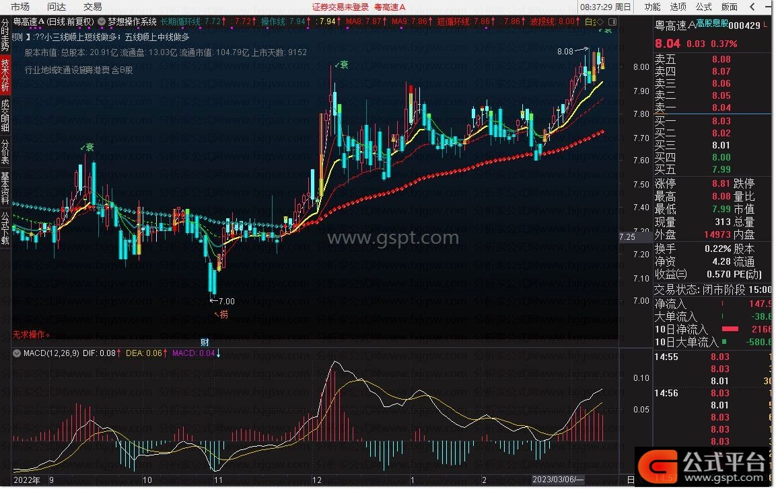Open the 功能 menu
Image resolution: width=776 pixels, height=489 pixels.
(x=652, y=7)
